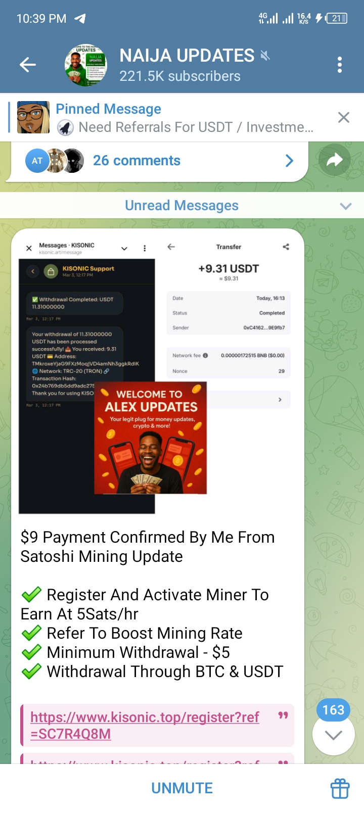Expand comments using the right chevron
Viewport: 364px width, 814px height.
pos(289,161)
